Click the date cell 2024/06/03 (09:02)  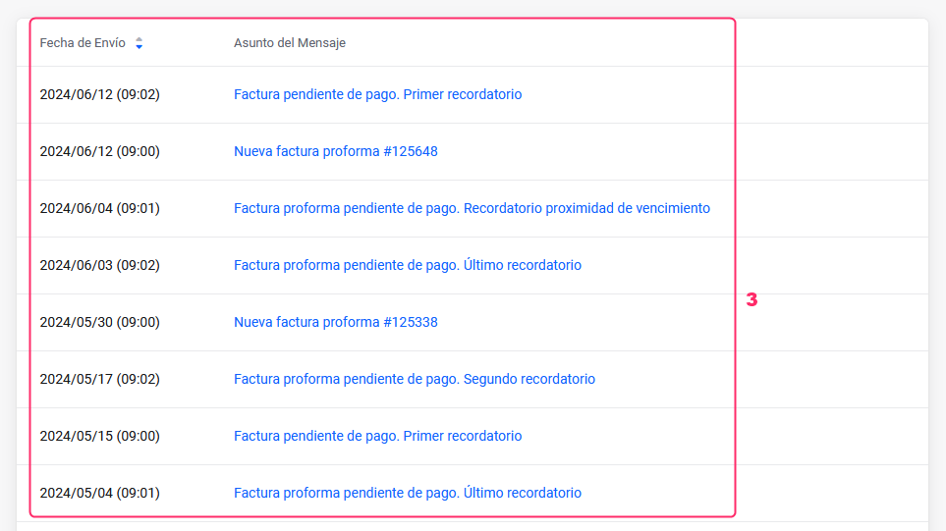(x=99, y=266)
